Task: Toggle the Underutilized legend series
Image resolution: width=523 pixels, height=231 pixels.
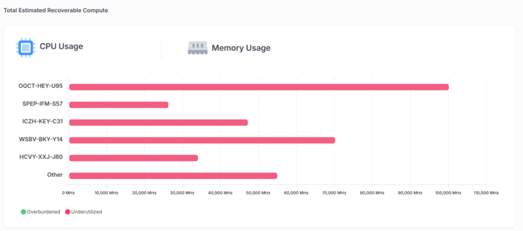Action: pos(83,212)
